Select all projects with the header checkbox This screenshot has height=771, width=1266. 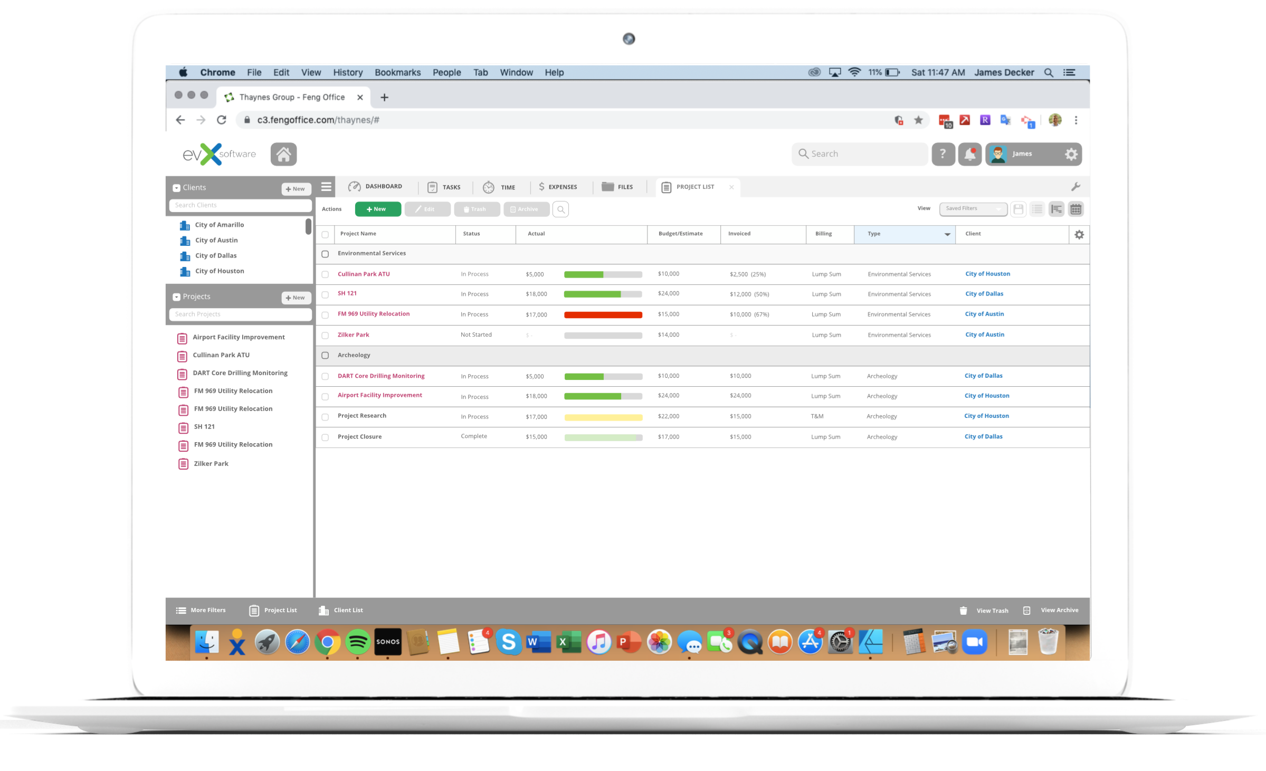pyautogui.click(x=325, y=234)
